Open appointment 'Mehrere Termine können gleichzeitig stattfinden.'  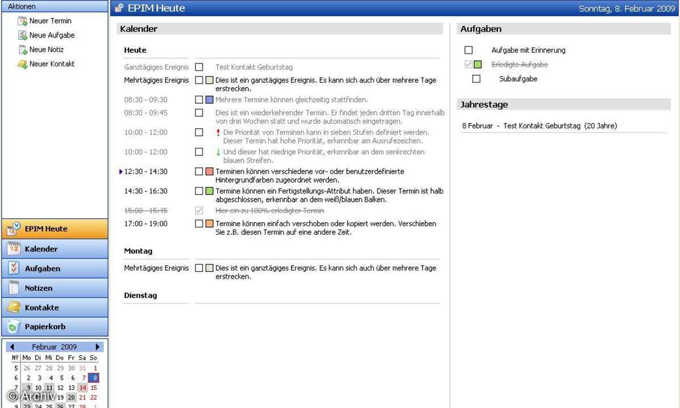pos(292,100)
